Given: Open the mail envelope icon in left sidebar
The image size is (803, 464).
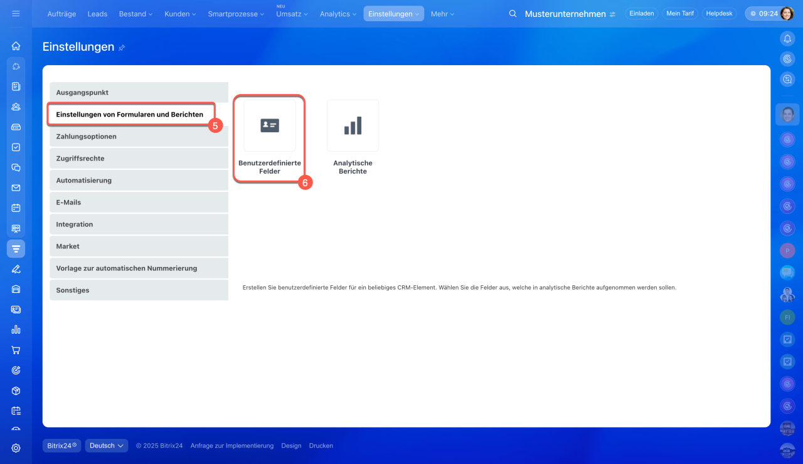Looking at the screenshot, I should 16,187.
